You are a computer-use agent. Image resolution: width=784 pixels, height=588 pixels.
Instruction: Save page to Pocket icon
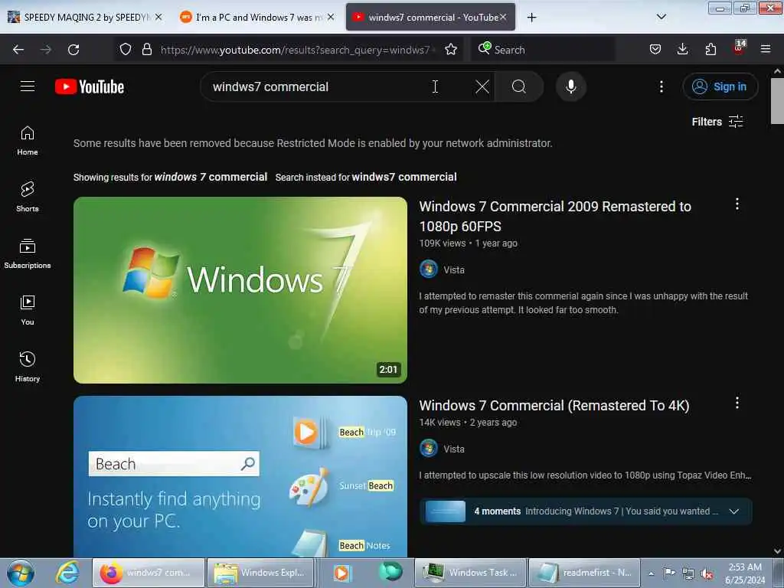655,49
